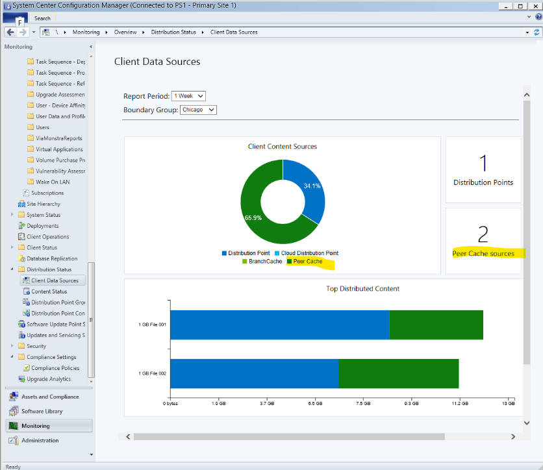Image resolution: width=543 pixels, height=470 pixels.
Task: Click the Deployments node icon
Action: [x=21, y=226]
